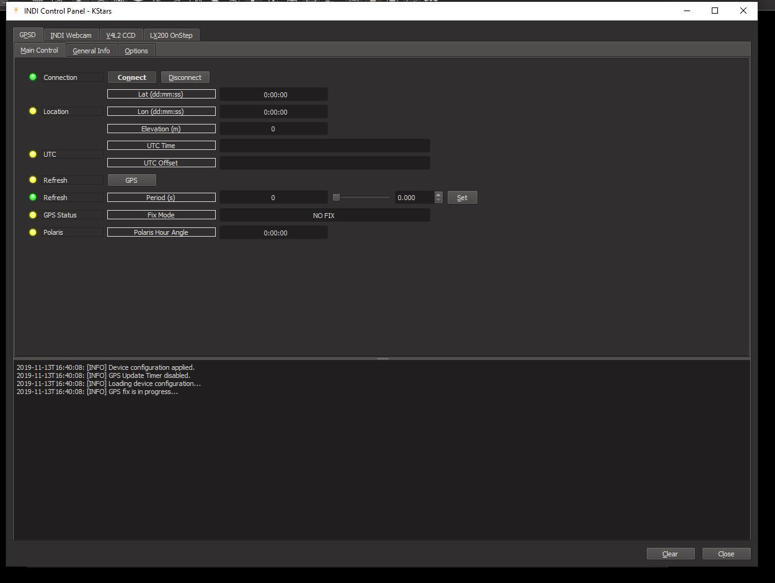
Task: Click the Period Refresh row's green status light
Action: coord(33,197)
